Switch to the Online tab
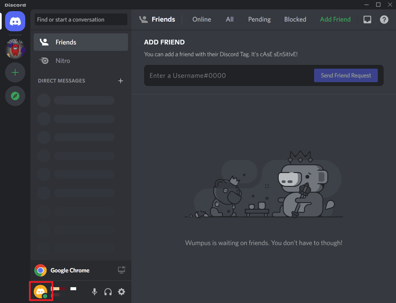 pyautogui.click(x=202, y=20)
